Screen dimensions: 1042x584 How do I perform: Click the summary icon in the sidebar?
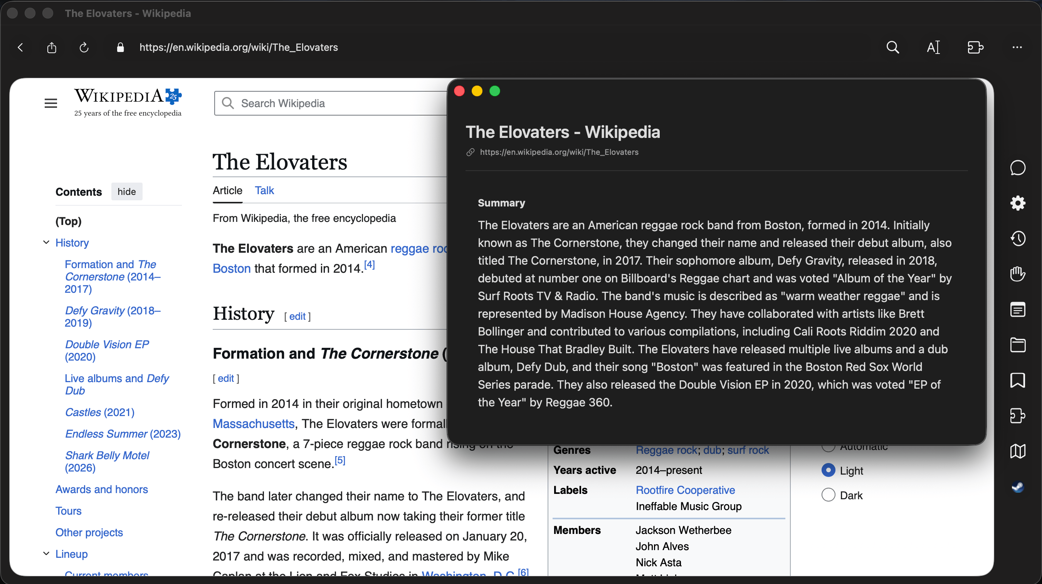(x=1018, y=415)
